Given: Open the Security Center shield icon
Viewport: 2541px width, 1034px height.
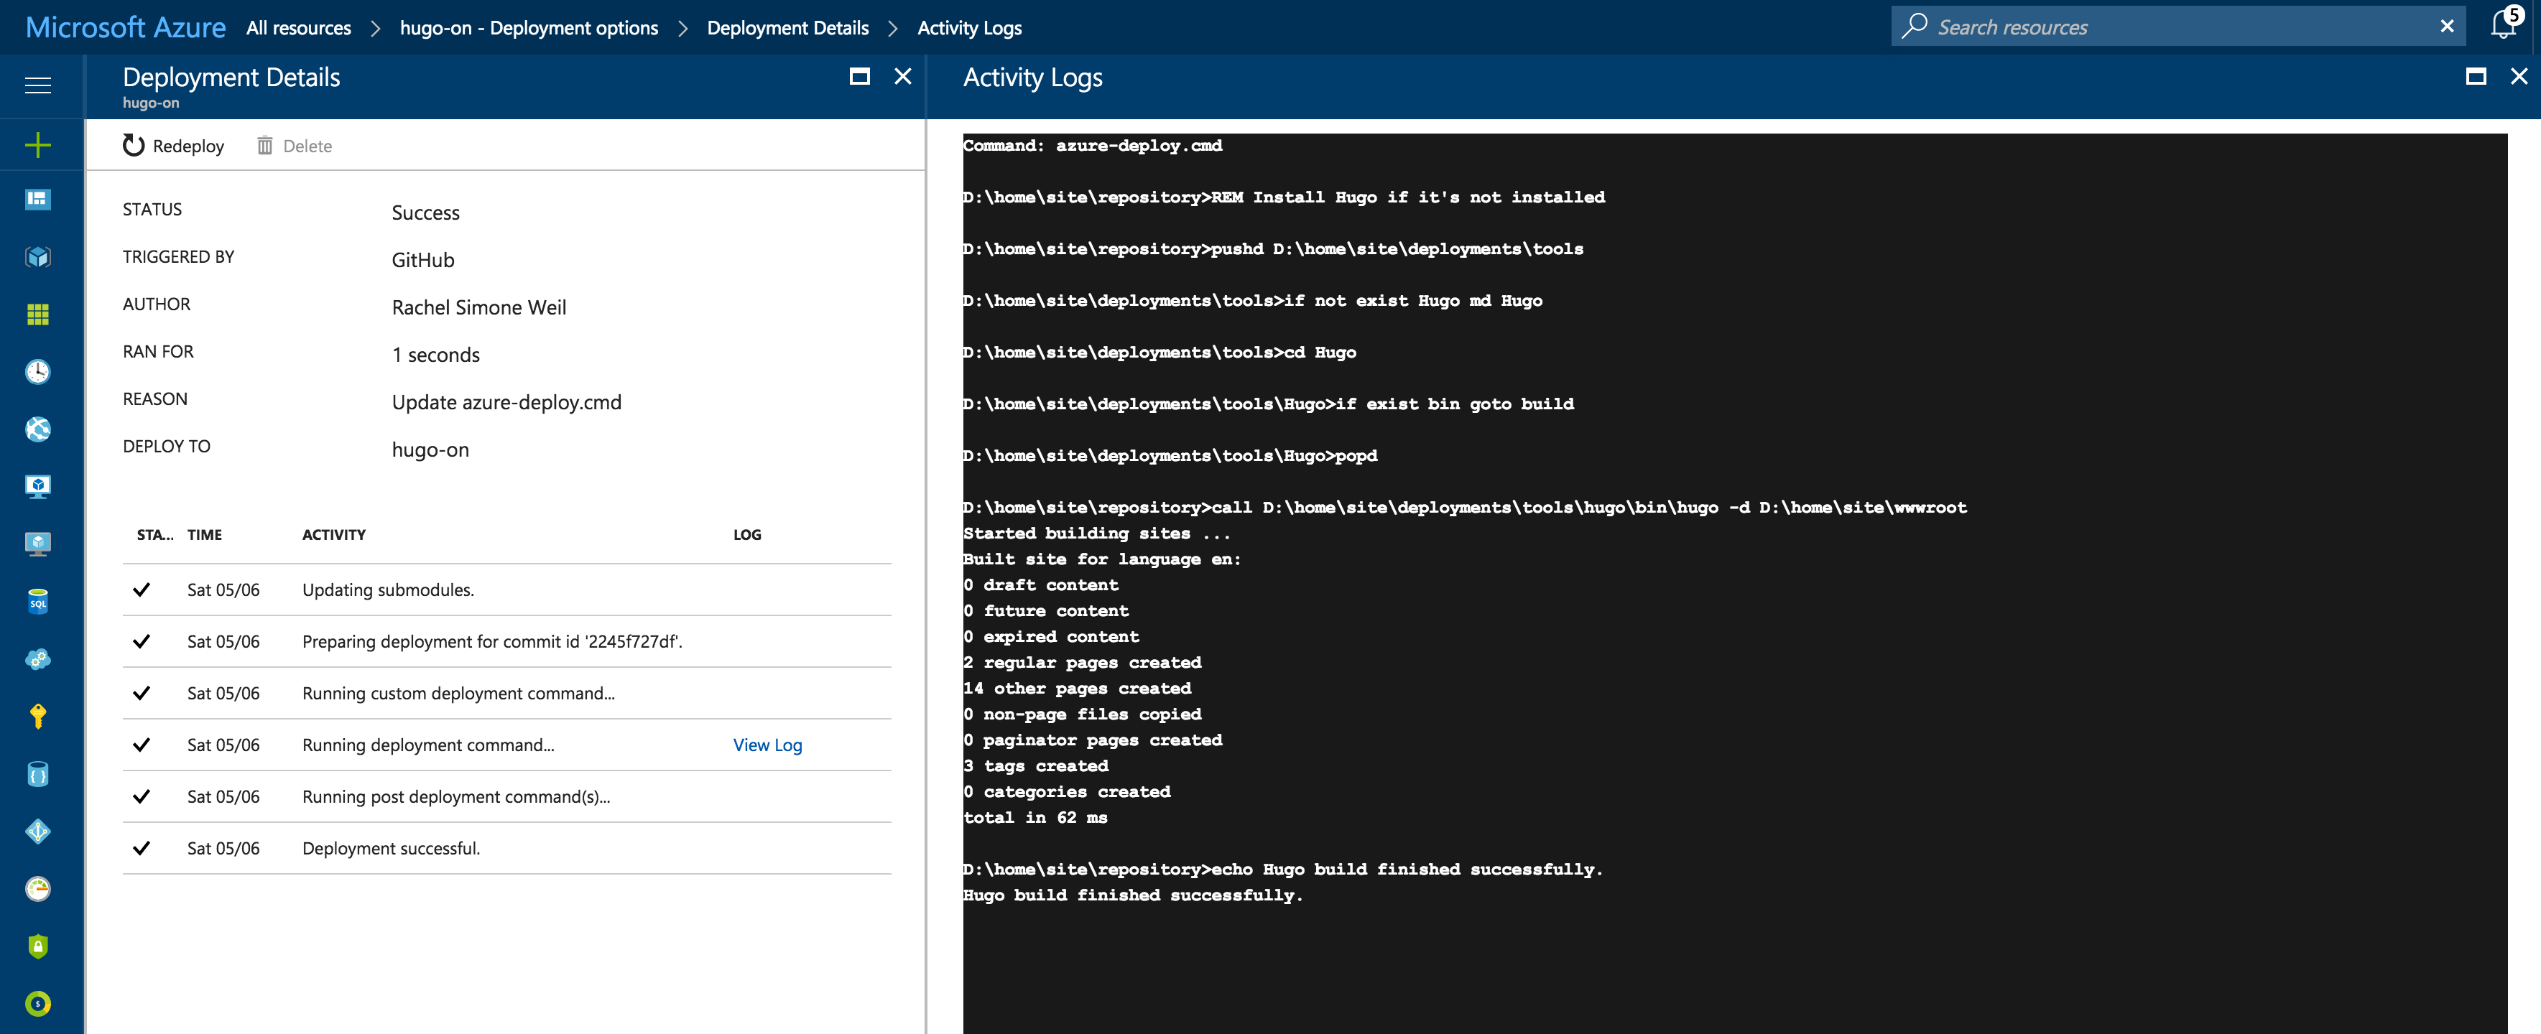Looking at the screenshot, I should coord(37,946).
